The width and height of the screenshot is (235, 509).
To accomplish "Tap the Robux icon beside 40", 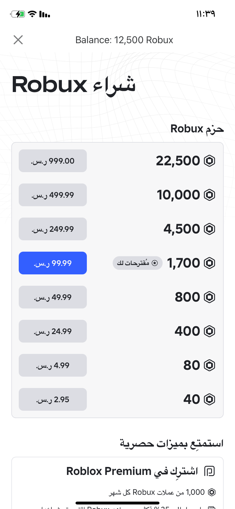I will (x=209, y=399).
